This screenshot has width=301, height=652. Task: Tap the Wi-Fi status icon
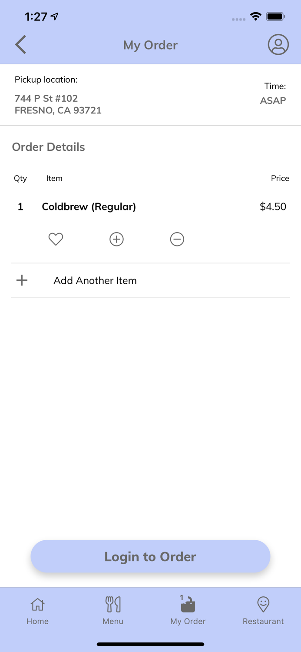[256, 17]
